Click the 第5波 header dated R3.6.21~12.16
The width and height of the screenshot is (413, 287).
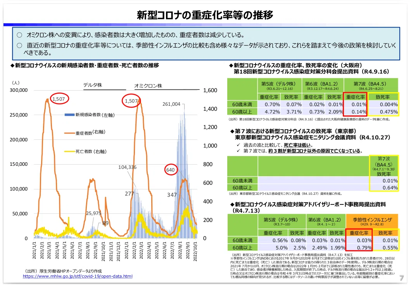point(280,86)
